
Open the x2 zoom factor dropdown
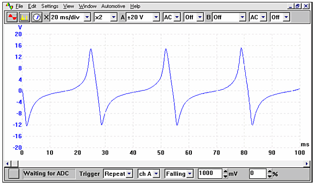coord(114,17)
